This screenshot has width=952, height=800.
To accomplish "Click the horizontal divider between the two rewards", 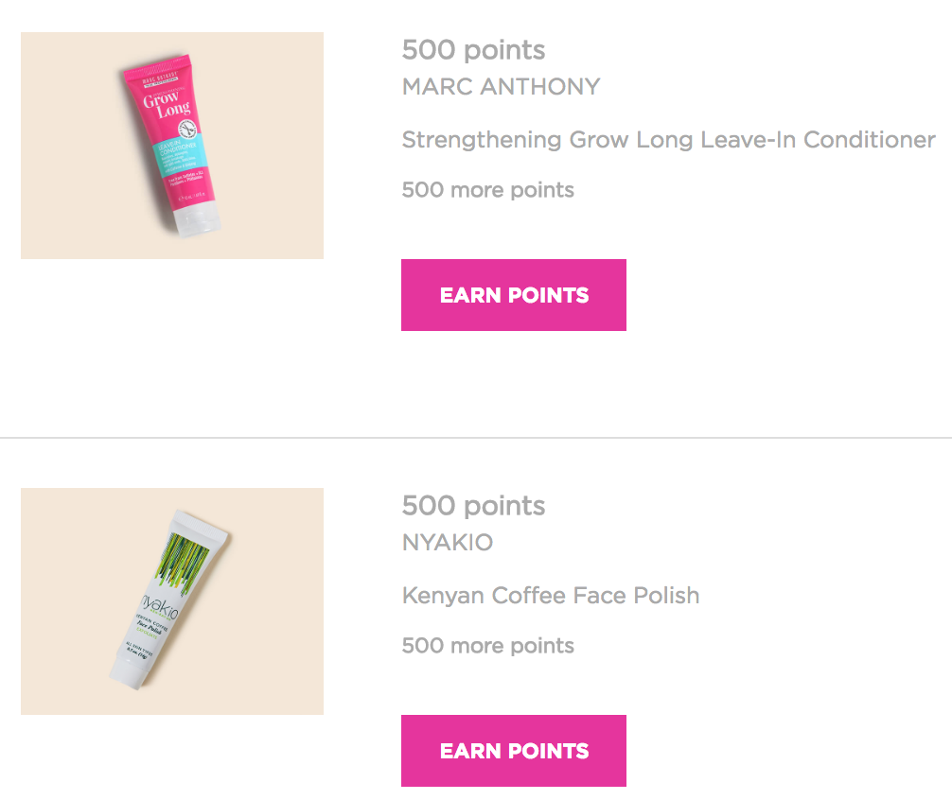I will coord(476,437).
